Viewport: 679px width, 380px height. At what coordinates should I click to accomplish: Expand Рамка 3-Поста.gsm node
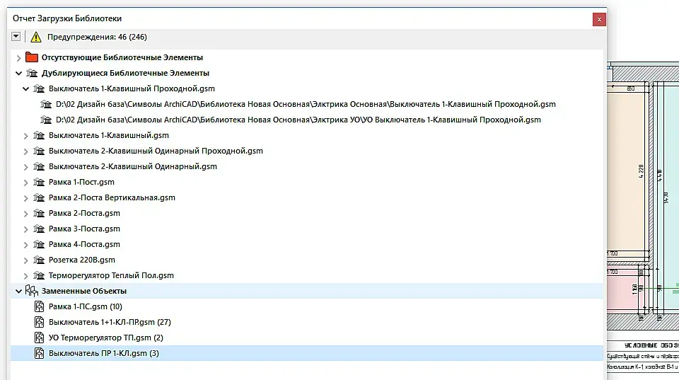pos(26,229)
